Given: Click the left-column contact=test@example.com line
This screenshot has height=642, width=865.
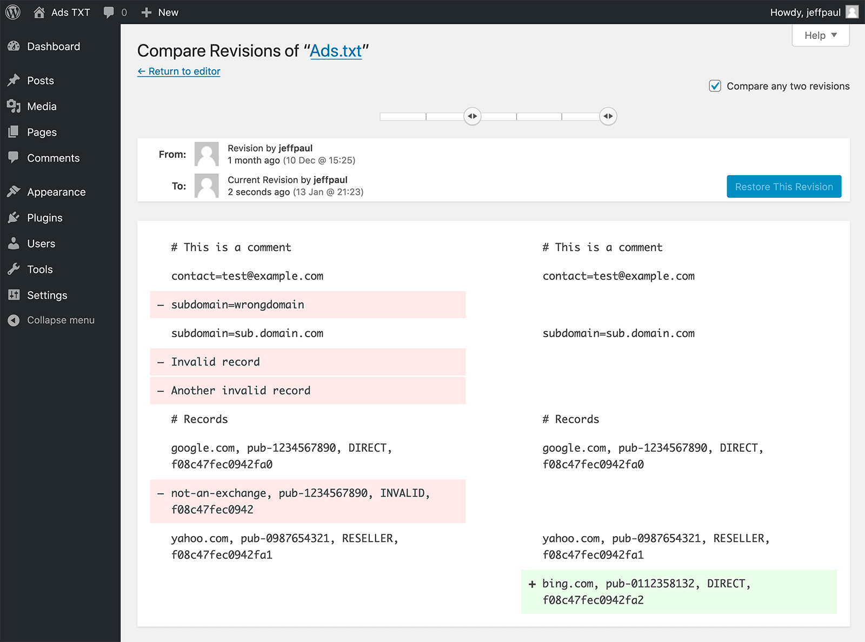Looking at the screenshot, I should click(x=247, y=276).
